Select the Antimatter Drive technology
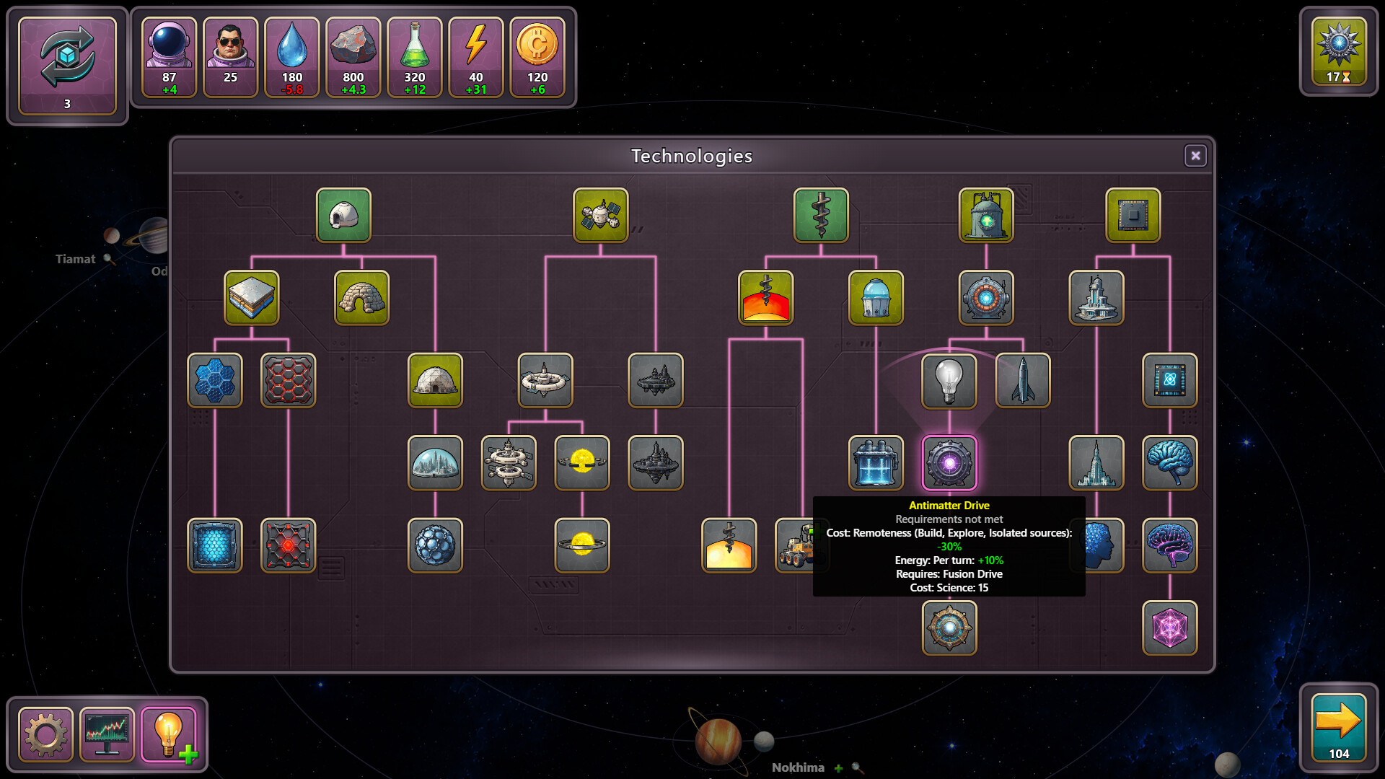1385x779 pixels. click(x=949, y=463)
